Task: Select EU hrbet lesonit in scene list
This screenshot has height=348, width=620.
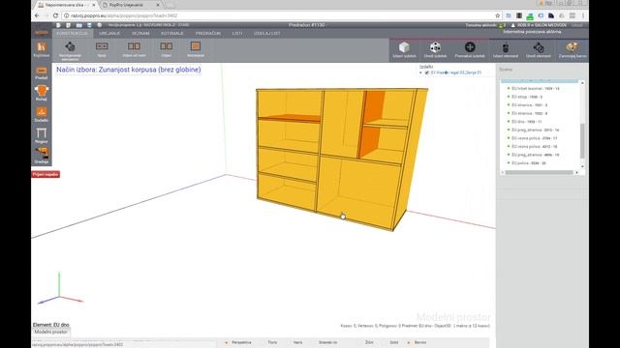Action: tap(536, 89)
